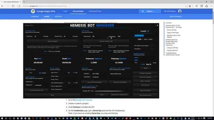Switch to the OVERVIEW sub-tab
The height and width of the screenshot is (120, 214).
pyautogui.click(x=35, y=17)
